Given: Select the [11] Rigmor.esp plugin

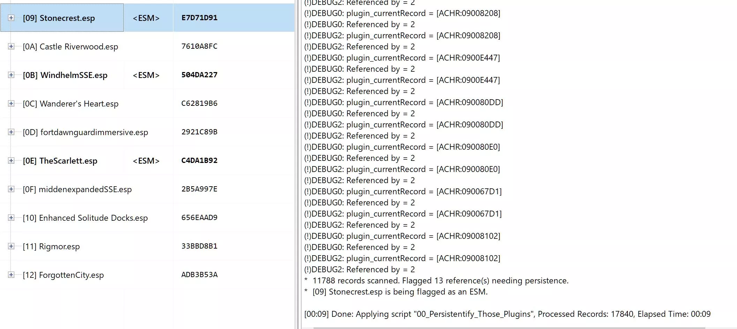Looking at the screenshot, I should click(x=51, y=246).
